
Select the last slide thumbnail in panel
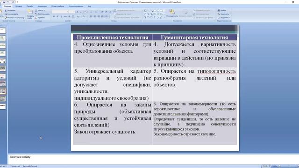click(3, 106)
